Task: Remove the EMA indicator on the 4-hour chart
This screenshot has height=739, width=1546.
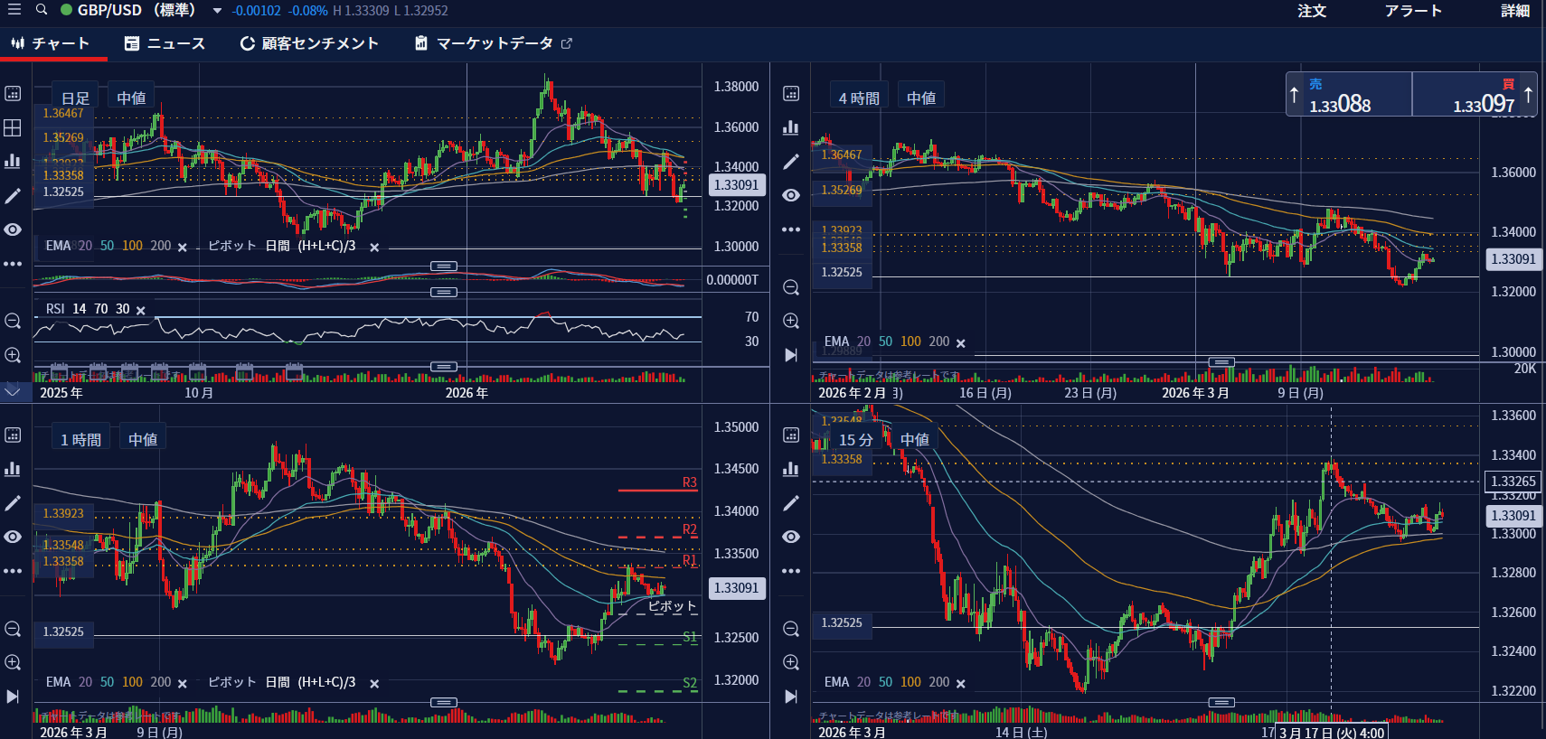Action: tap(960, 343)
